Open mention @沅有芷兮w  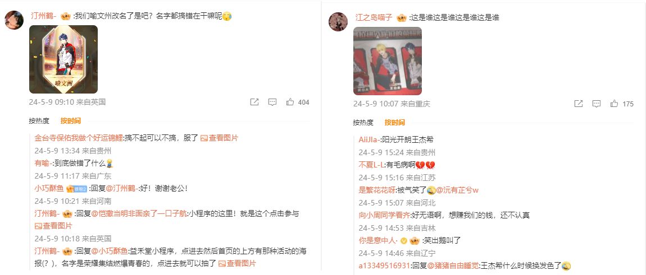pyautogui.click(x=457, y=190)
